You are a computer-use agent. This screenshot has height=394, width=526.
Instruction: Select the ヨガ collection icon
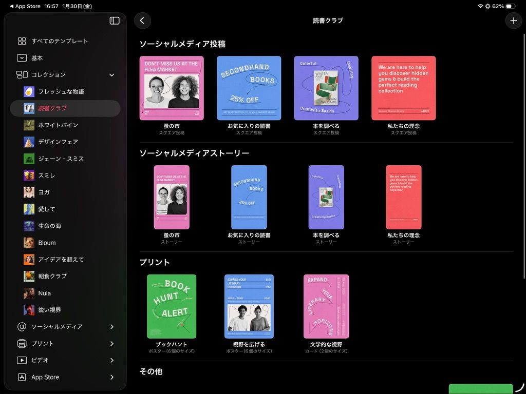(x=29, y=192)
